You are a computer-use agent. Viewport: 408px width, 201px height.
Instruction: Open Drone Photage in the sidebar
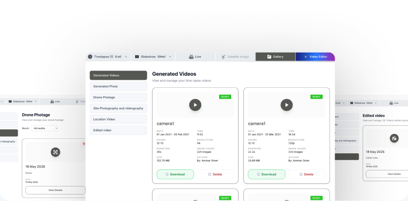click(119, 97)
